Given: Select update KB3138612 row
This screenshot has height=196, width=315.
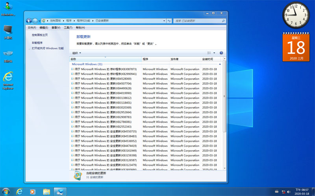Looking at the screenshot, I should (x=146, y=98).
